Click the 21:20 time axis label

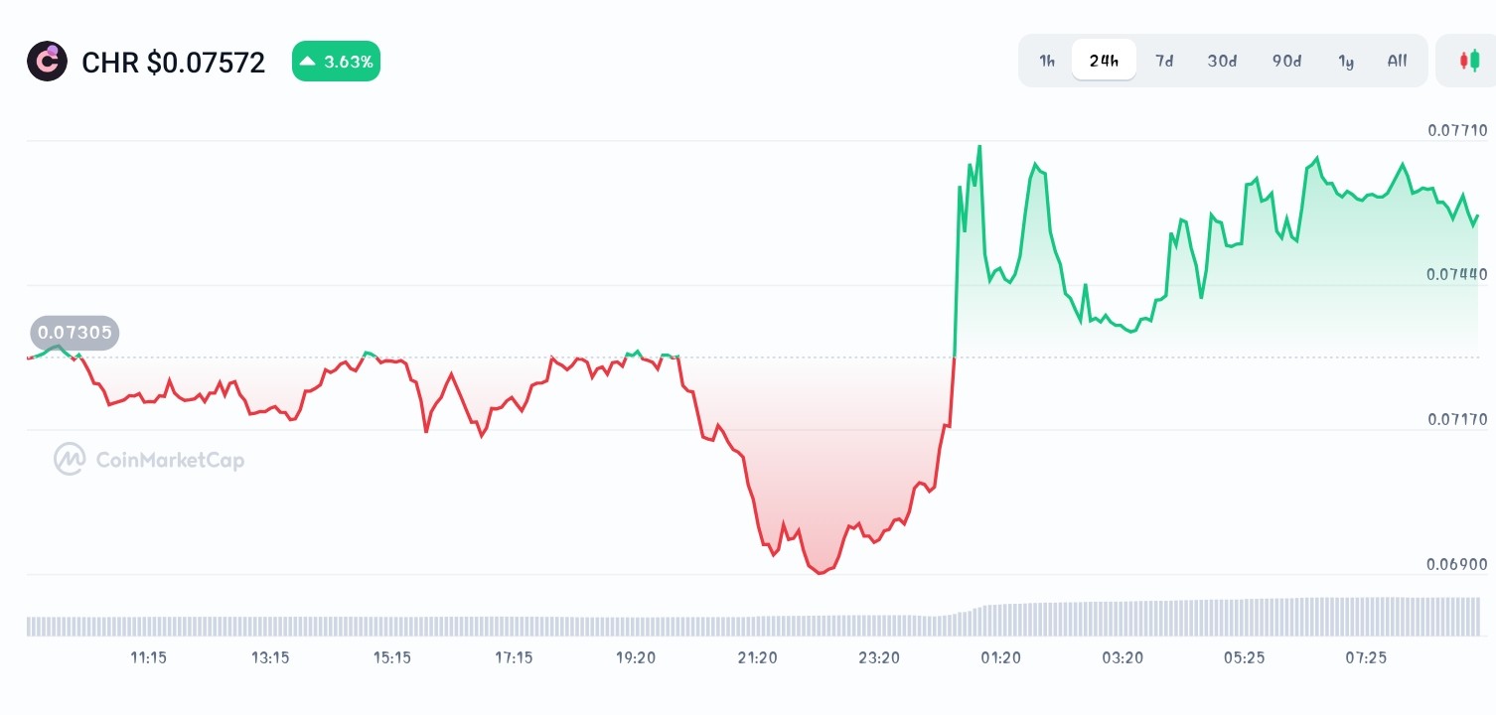point(757,657)
